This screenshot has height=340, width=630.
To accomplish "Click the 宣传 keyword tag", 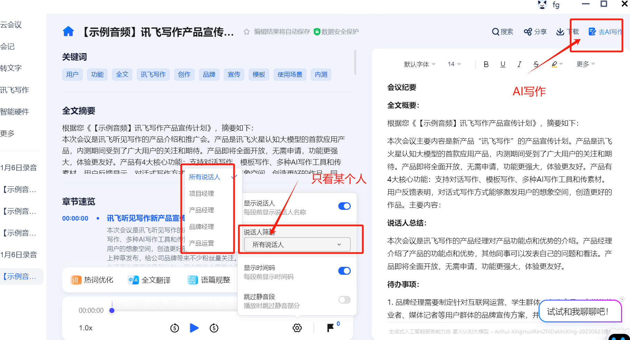I will coord(234,75).
